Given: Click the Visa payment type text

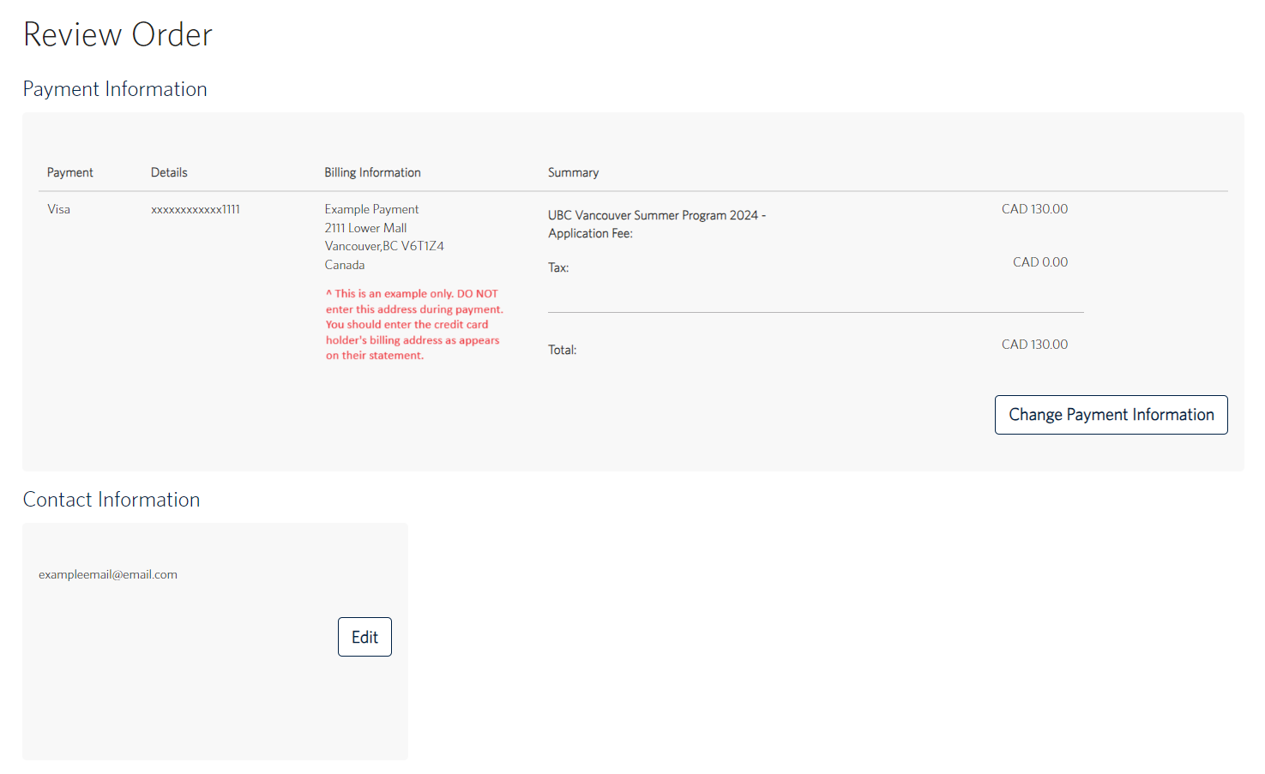Looking at the screenshot, I should [x=58, y=209].
